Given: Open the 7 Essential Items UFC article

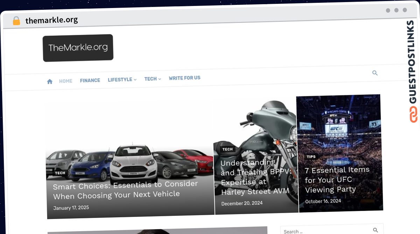Looking at the screenshot, I should pos(337,180).
